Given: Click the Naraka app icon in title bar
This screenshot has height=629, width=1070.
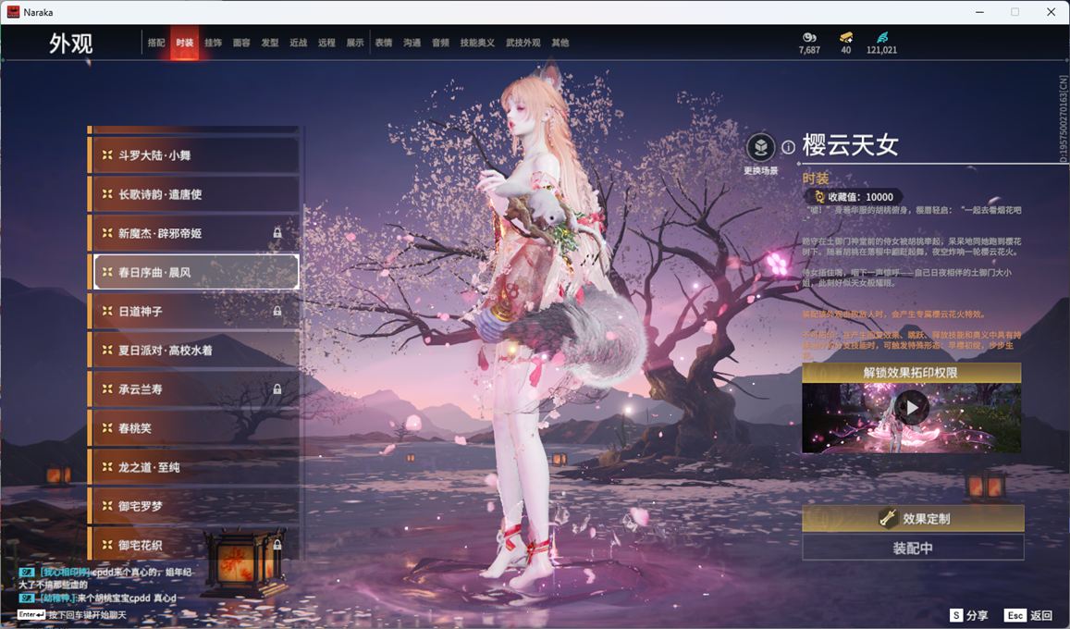Looking at the screenshot, I should [13, 12].
